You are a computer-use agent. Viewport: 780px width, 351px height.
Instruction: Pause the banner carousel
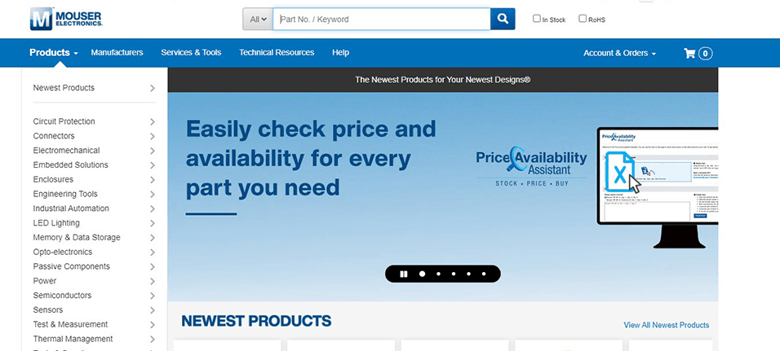(404, 274)
